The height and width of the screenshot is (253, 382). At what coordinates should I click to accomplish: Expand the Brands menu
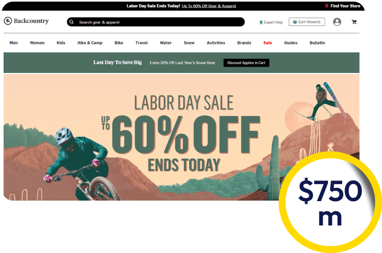click(244, 43)
